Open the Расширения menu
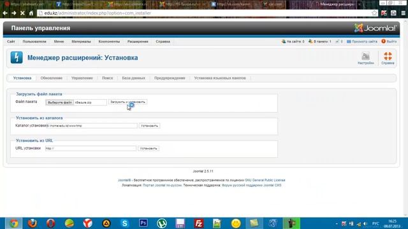The height and width of the screenshot is (229, 408). 138,41
